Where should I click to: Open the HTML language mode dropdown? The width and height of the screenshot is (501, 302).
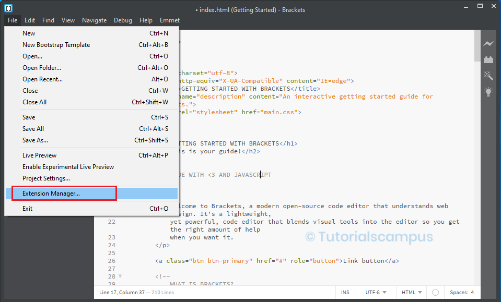pos(412,293)
